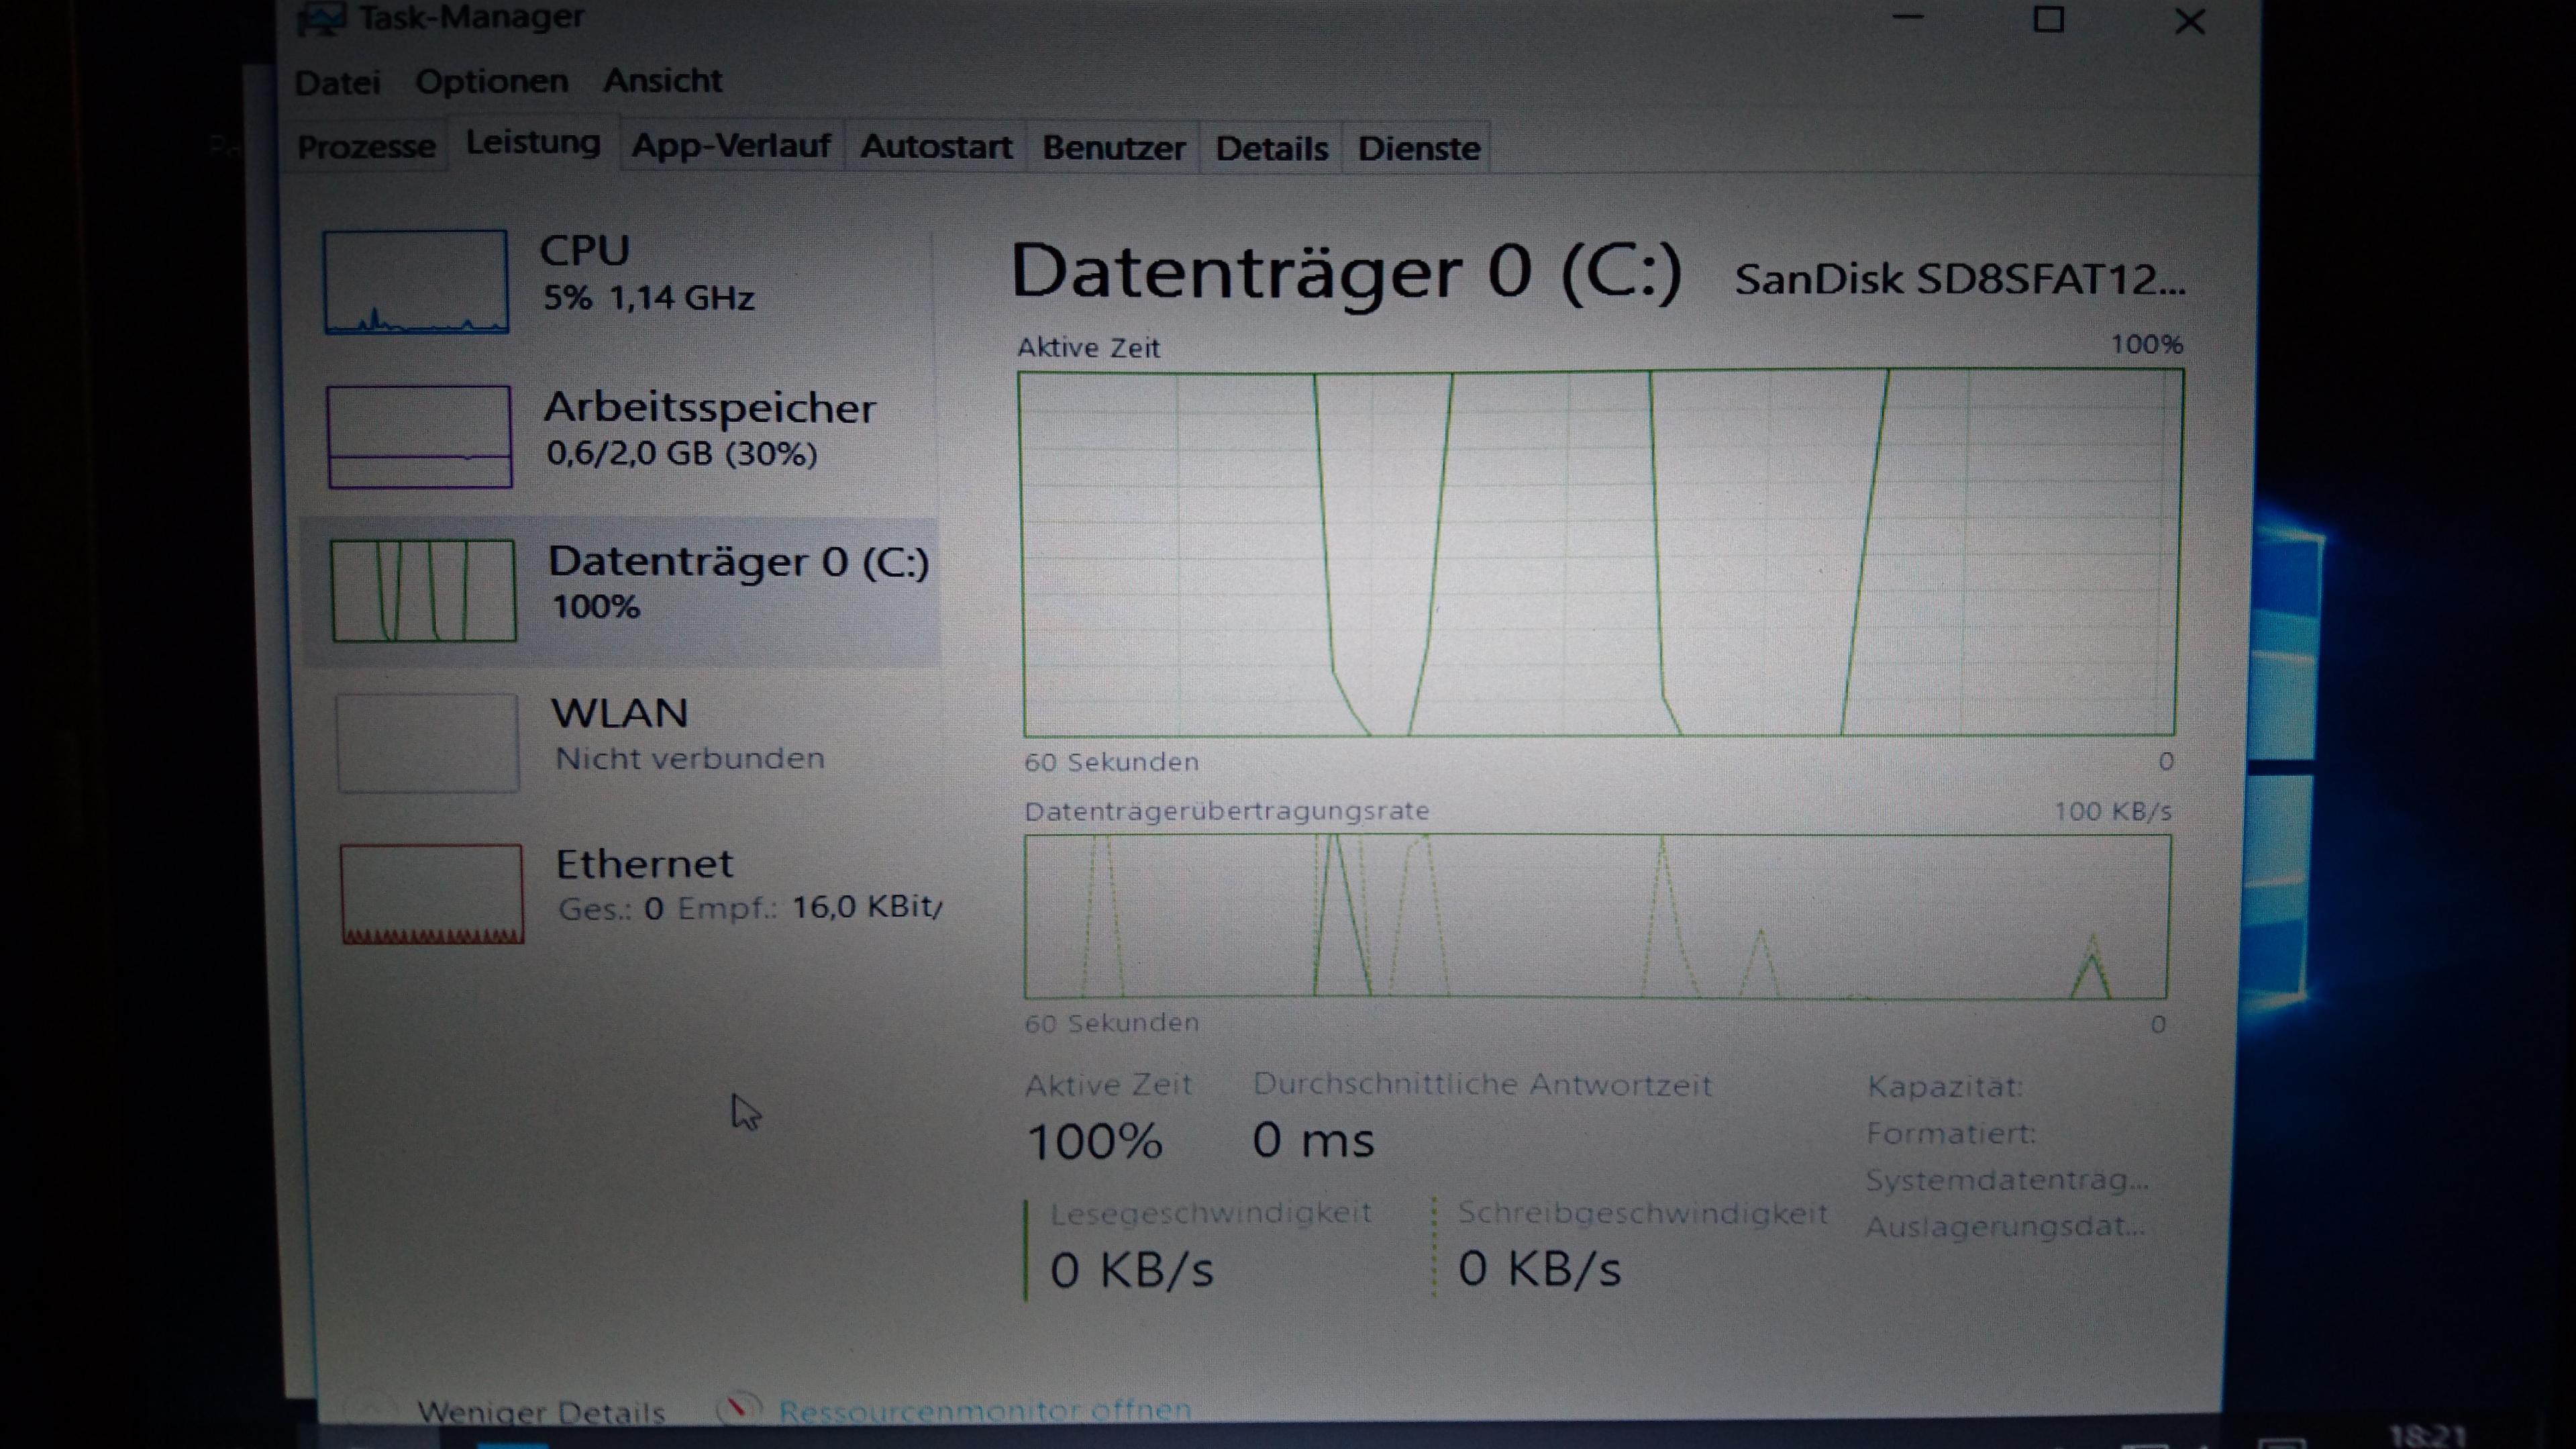
Task: Select the CPU performance graph thumbnail
Action: pyautogui.click(x=415, y=282)
